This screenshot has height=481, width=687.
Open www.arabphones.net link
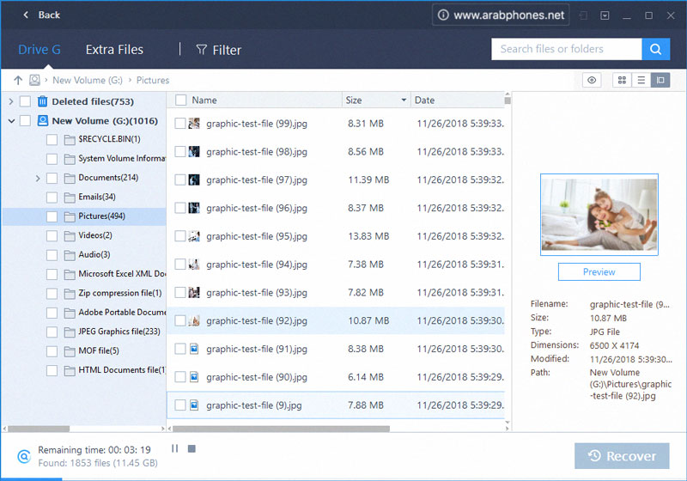(x=508, y=15)
